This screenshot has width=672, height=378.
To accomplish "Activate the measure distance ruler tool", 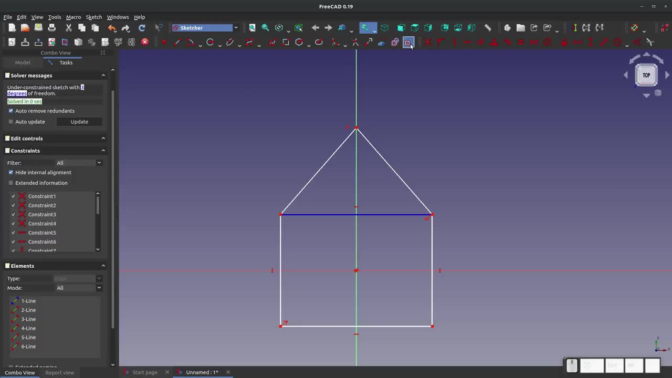I will (487, 28).
